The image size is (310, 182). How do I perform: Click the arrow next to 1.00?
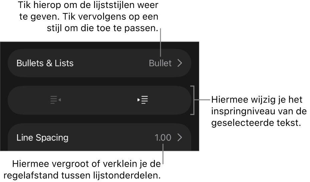pyautogui.click(x=180, y=138)
